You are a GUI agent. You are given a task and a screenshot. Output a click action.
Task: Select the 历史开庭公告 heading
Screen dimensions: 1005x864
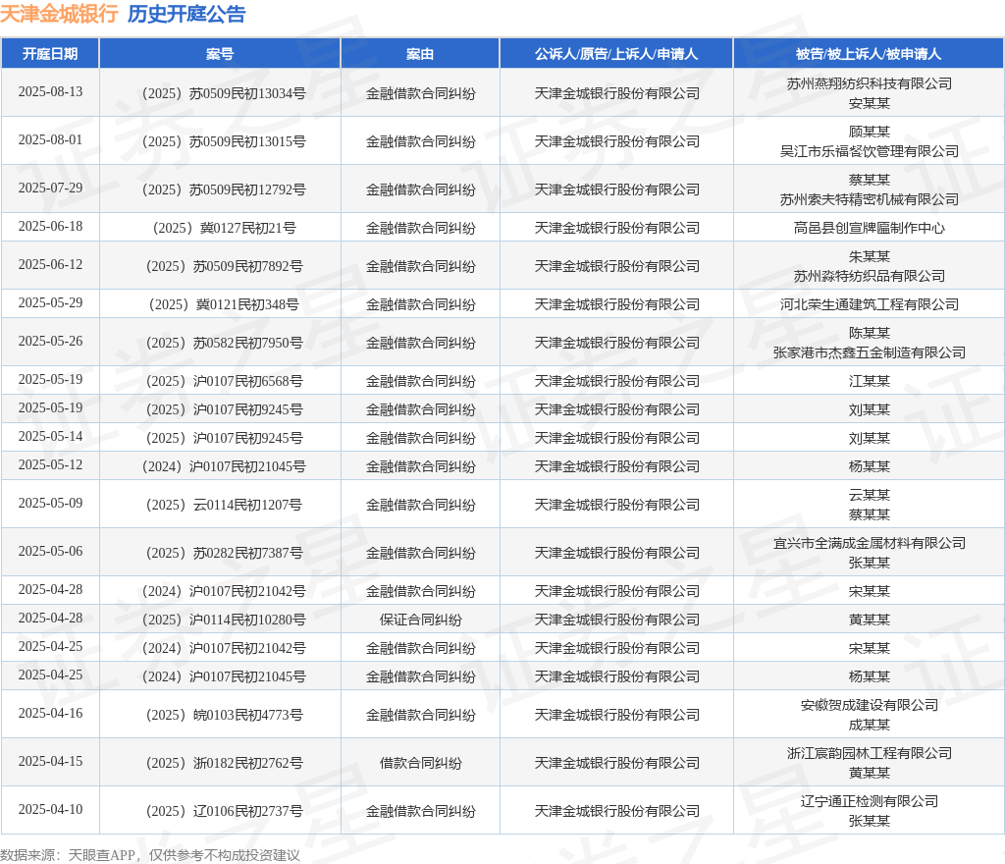point(186,15)
